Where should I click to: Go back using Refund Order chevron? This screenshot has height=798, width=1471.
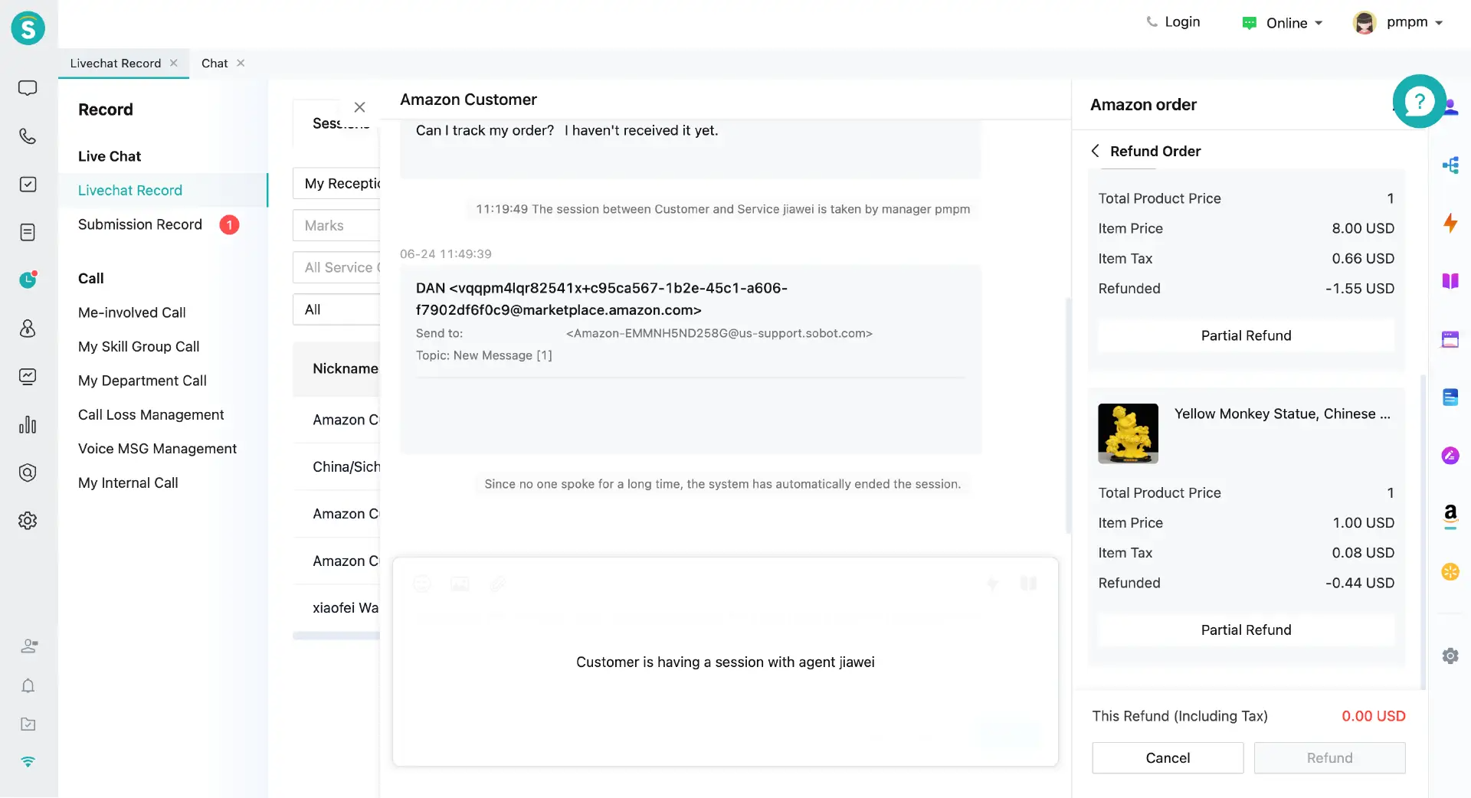[x=1096, y=151]
